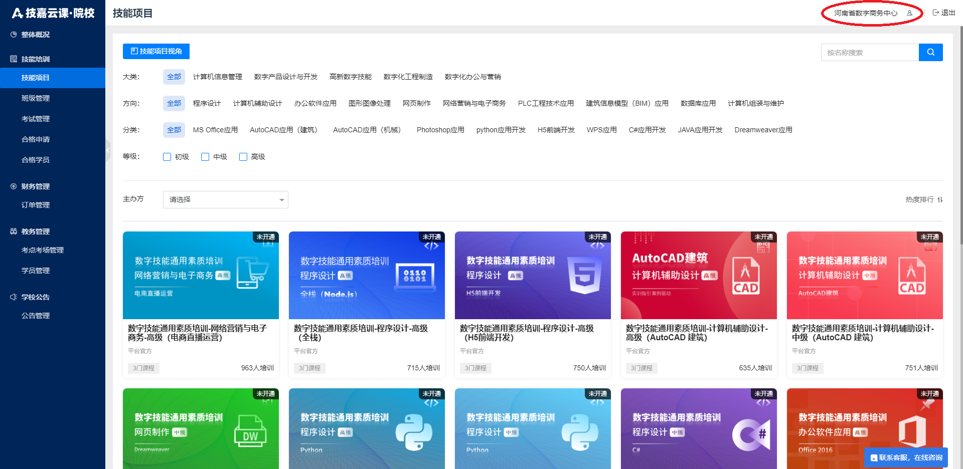Viewport: 963px width, 469px height.
Task: Click the binary 0110 monitor icon
Action: [x=415, y=276]
